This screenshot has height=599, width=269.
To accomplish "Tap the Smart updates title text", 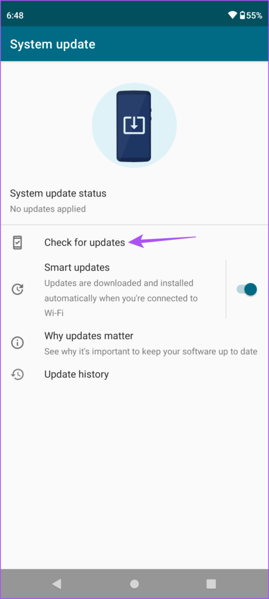I will click(x=77, y=267).
